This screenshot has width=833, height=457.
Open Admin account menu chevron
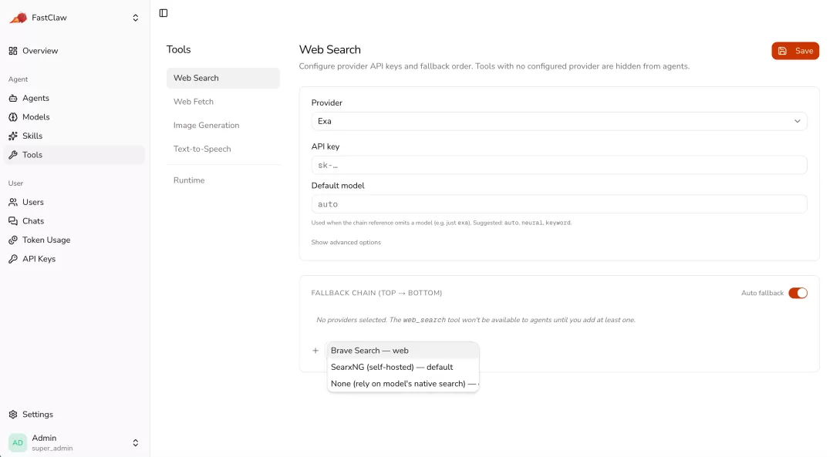[x=136, y=442]
